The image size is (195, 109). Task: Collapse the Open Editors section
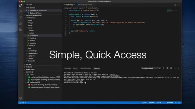pyautogui.click(x=24, y=8)
